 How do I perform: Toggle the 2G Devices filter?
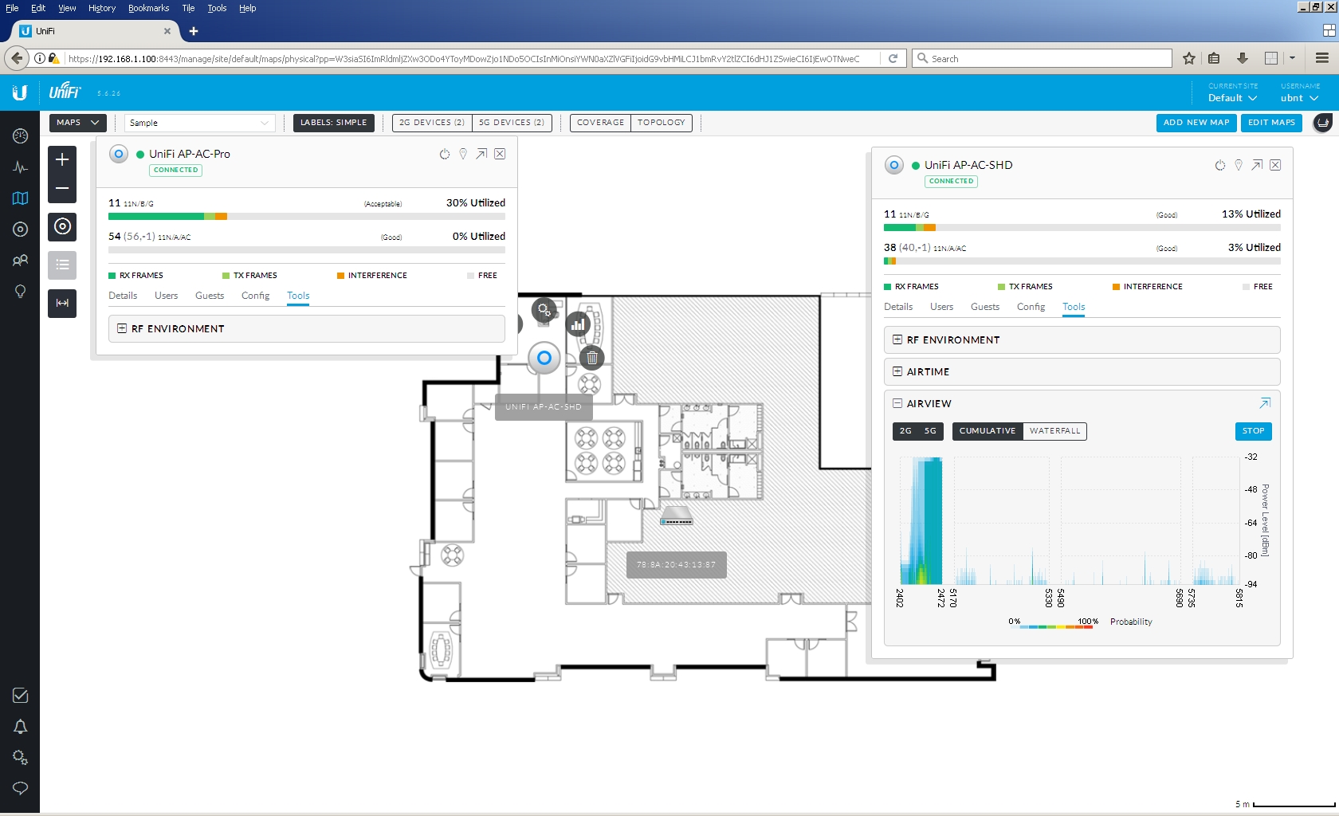click(x=432, y=123)
